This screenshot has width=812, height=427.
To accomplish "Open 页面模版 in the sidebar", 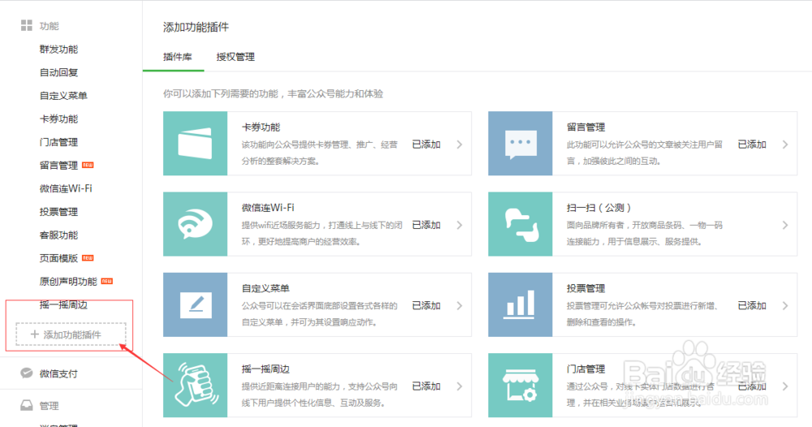I will point(58,258).
